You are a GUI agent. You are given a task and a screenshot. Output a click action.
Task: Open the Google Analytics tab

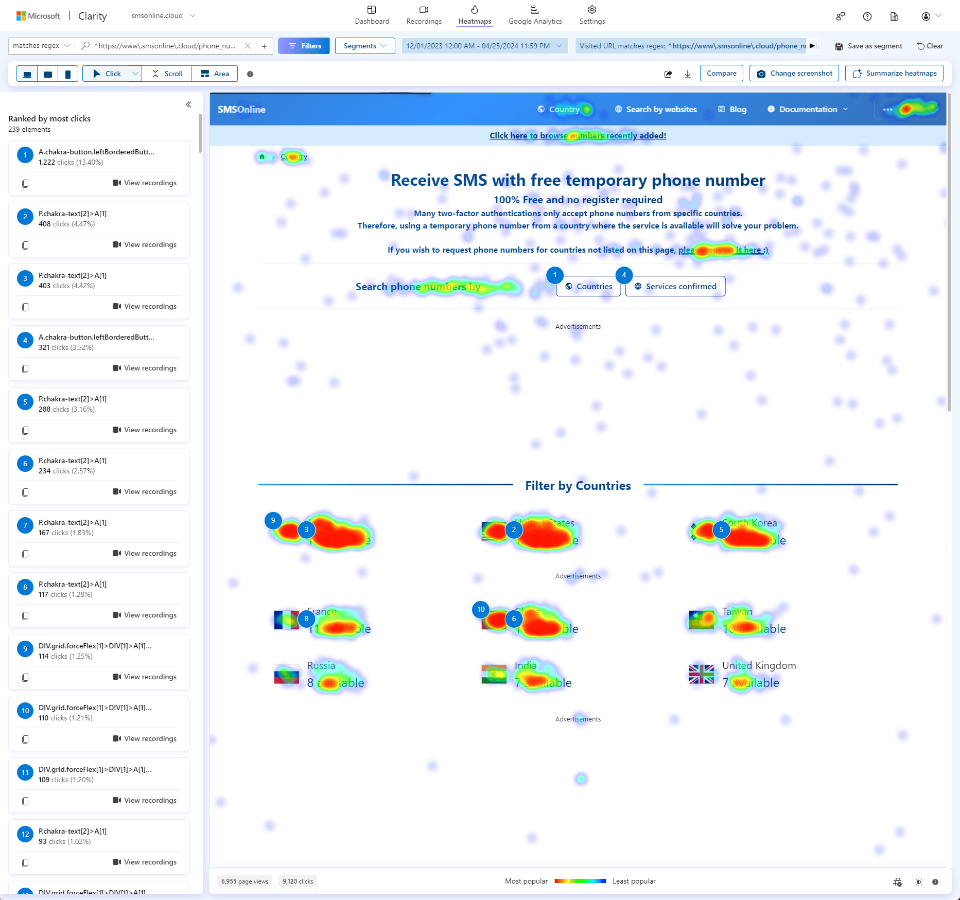click(535, 15)
